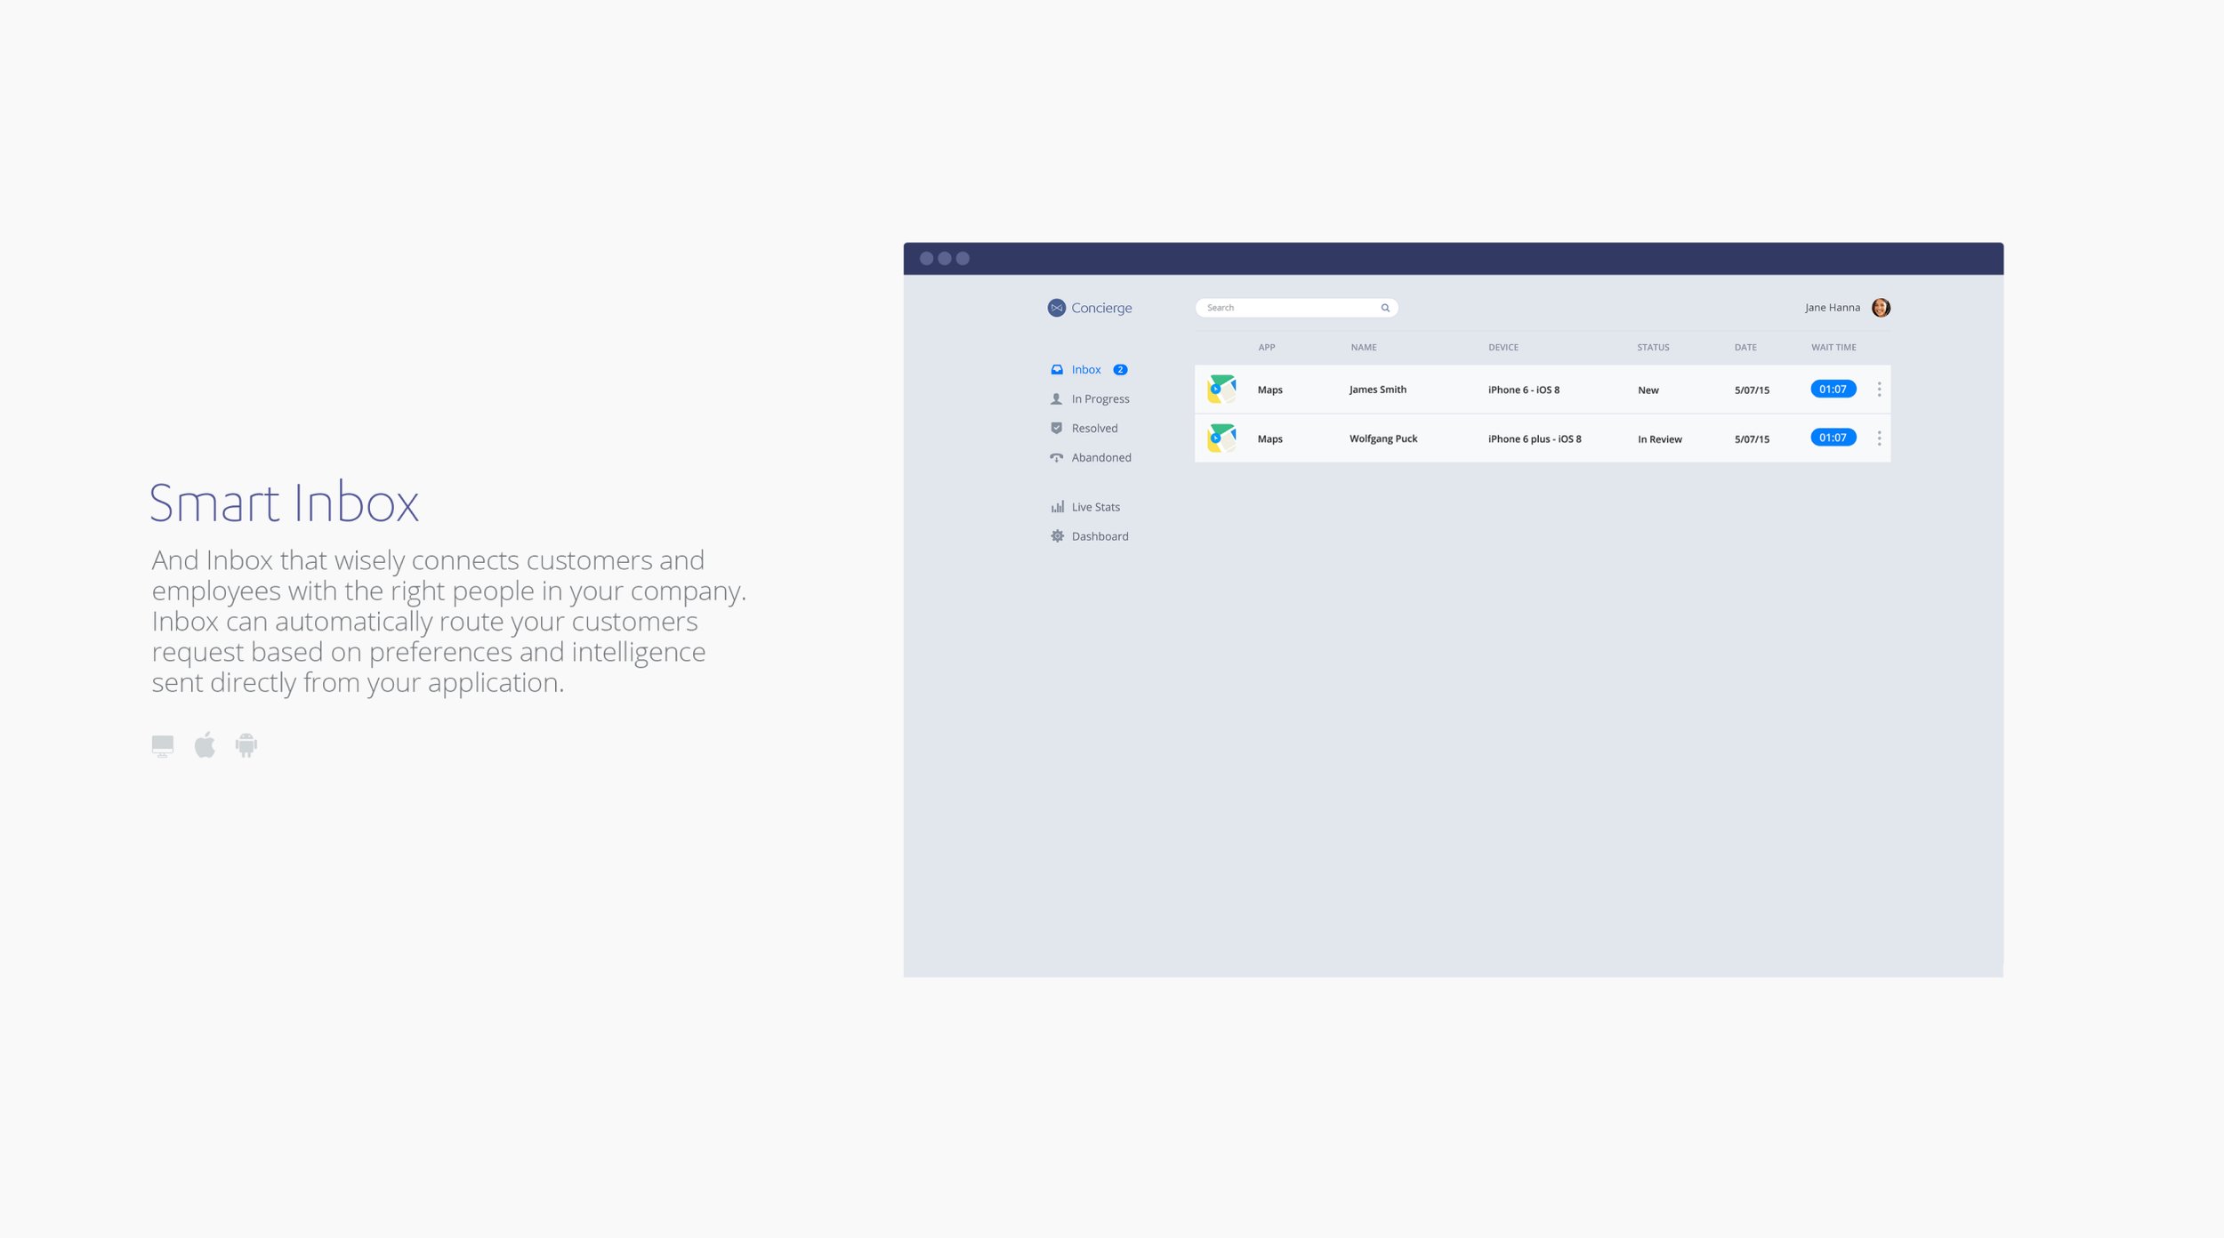This screenshot has height=1238, width=2224.
Task: Click the desktop monitor icon below the description
Action: coord(163,745)
